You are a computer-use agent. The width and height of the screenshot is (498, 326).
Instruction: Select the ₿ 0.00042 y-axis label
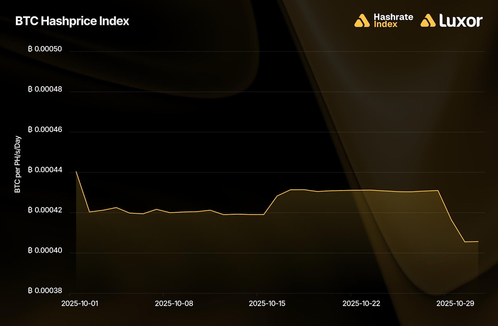point(45,210)
